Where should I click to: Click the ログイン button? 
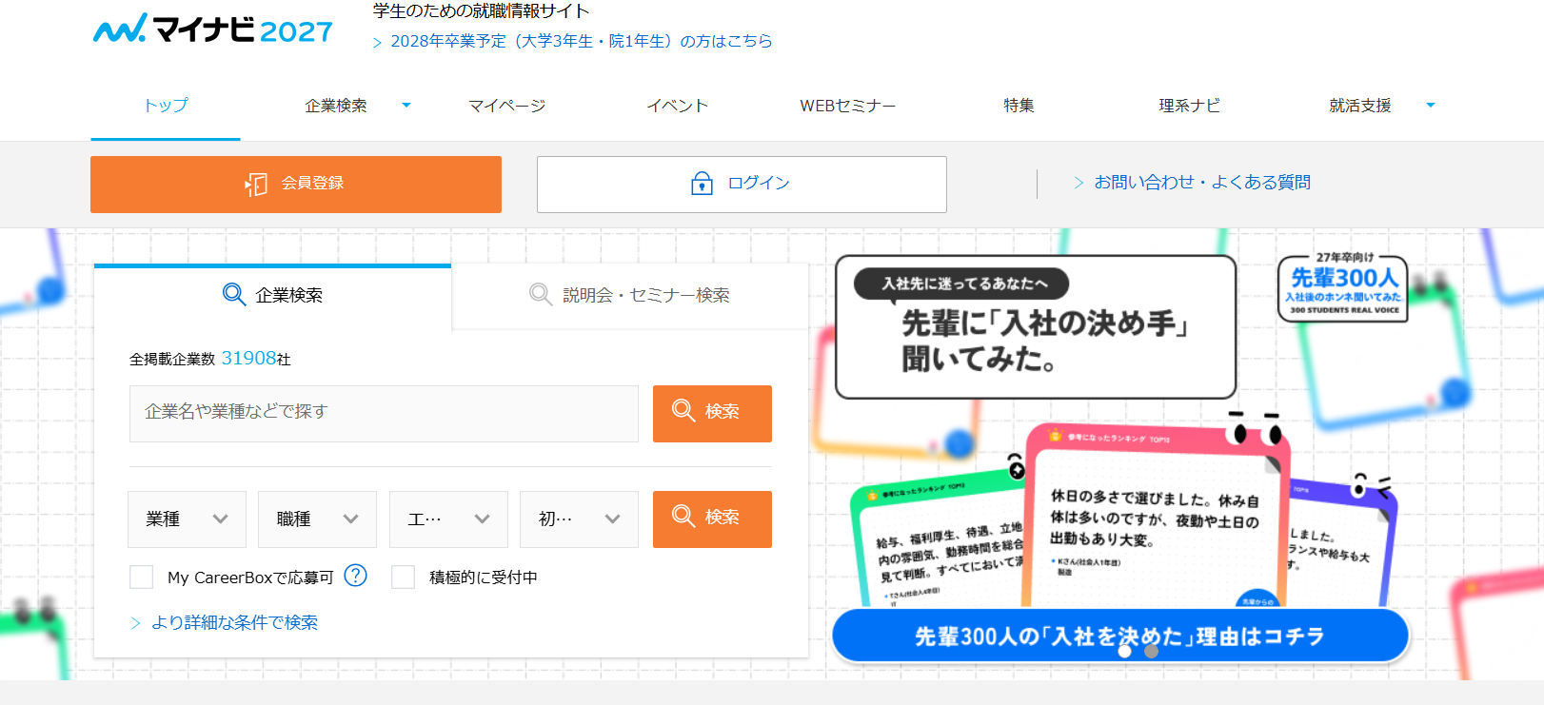tap(742, 185)
